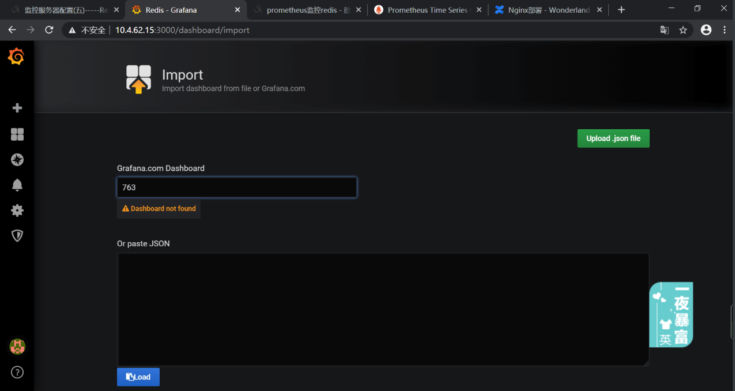Screen dimensions: 735x391
Task: Click the Load button
Action: (138, 377)
